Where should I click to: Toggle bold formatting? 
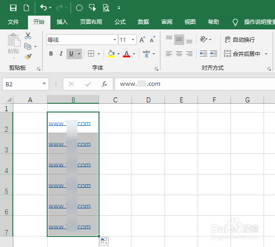coord(51,54)
